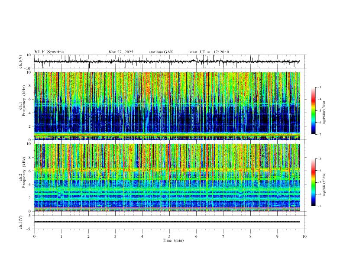The width and height of the screenshot is (343, 265).
Task: Click the ch.2 colorbar "log(PSD)(V²/Hz)" label
Action: pyautogui.click(x=324, y=184)
